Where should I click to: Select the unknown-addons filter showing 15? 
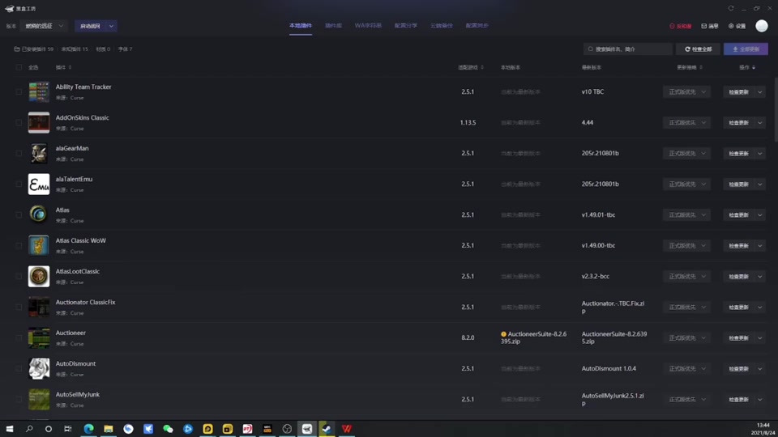(75, 49)
